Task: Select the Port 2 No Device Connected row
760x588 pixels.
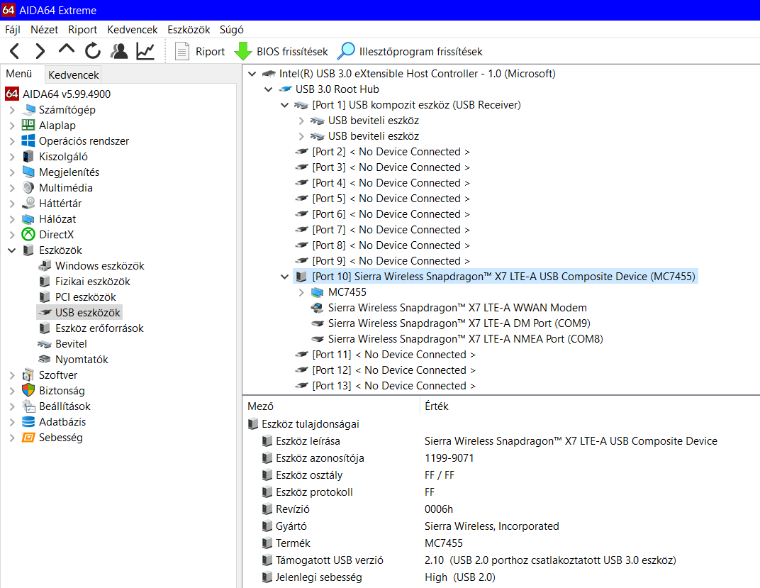Action: (x=391, y=152)
